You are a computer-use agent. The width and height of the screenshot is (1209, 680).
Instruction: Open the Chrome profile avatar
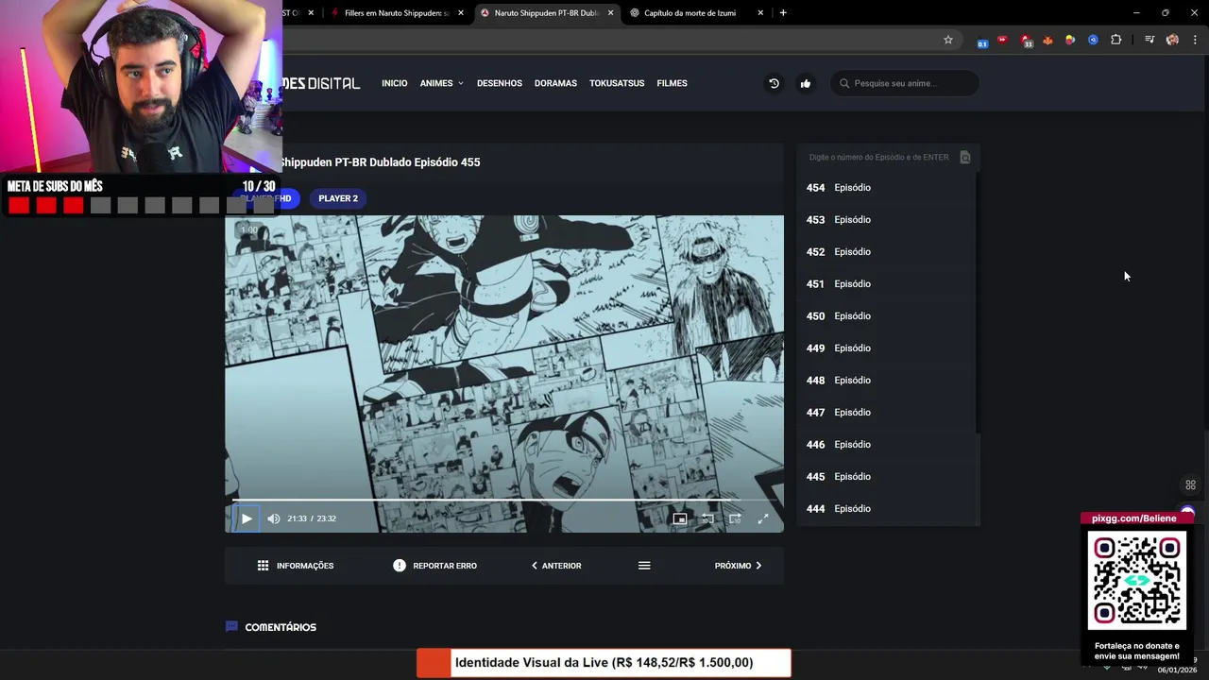tap(1172, 40)
